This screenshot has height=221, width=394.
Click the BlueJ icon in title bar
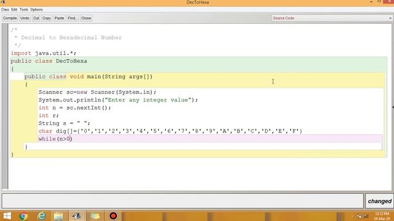click(x=3, y=2)
